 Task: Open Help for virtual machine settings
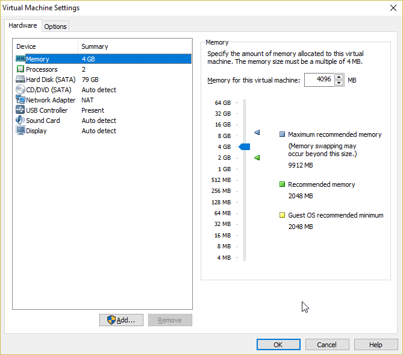pos(376,345)
